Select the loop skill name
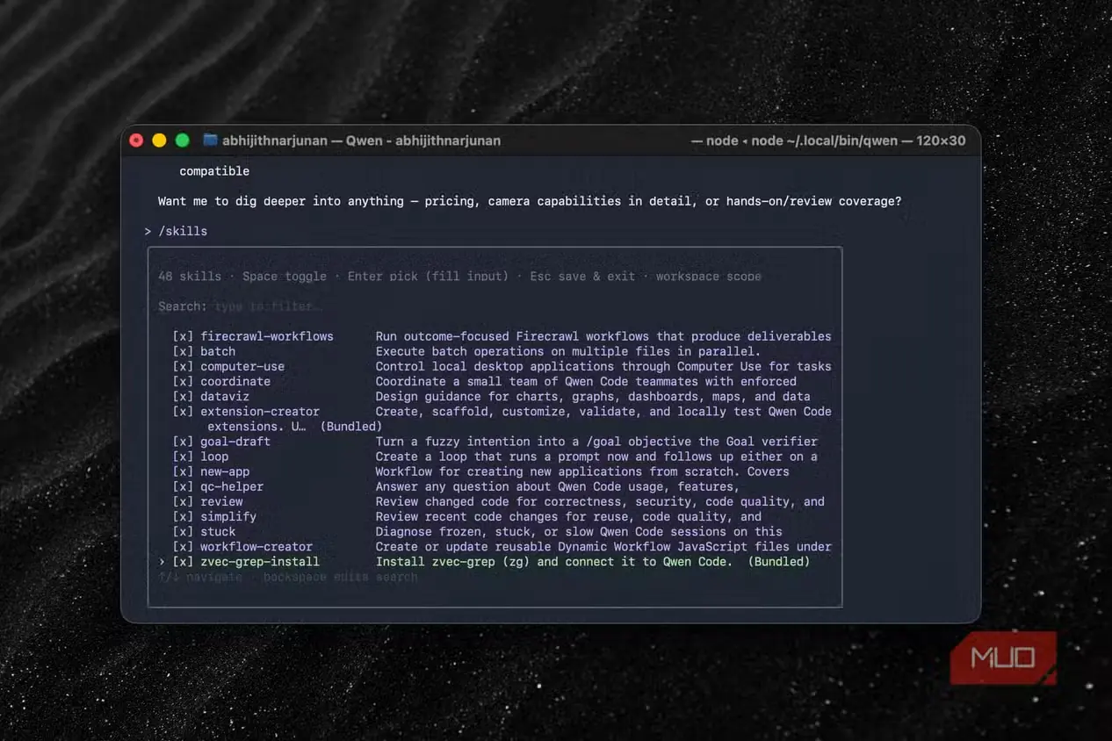Viewport: 1112px width, 741px height. (x=214, y=457)
